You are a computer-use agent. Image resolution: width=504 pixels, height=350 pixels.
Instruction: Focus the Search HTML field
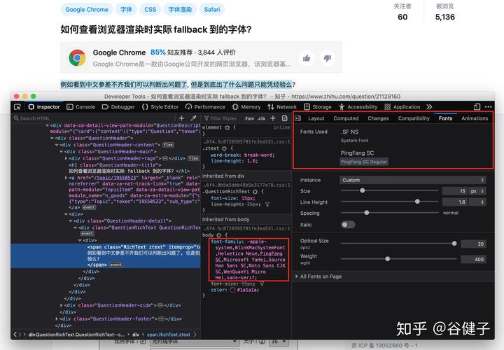93,118
